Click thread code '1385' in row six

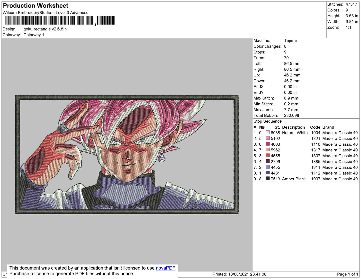316,162
